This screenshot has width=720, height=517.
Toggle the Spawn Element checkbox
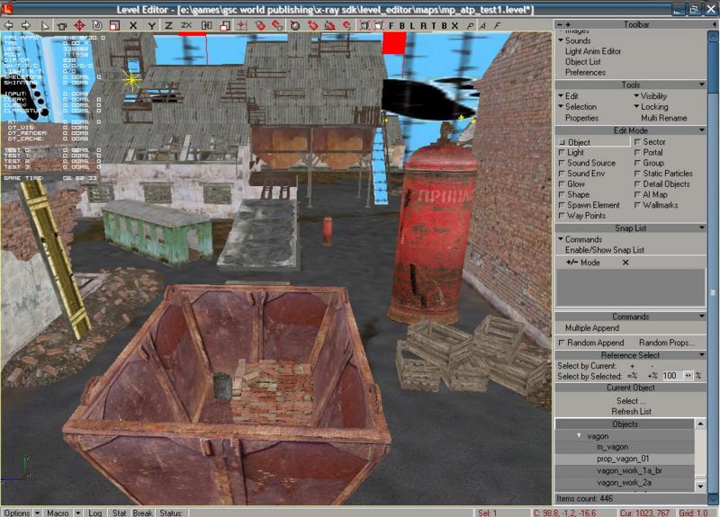[561, 205]
